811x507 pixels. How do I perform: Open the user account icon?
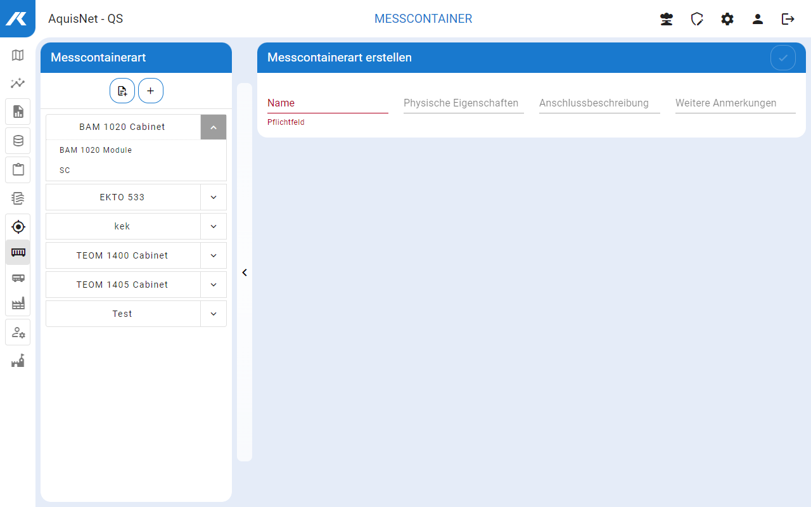[x=758, y=19]
